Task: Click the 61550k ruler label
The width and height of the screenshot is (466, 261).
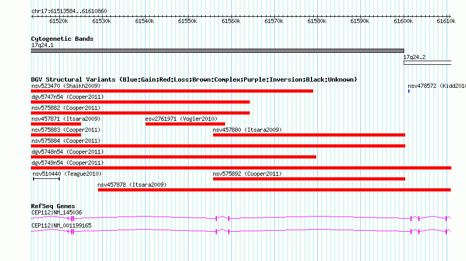Action: click(187, 21)
